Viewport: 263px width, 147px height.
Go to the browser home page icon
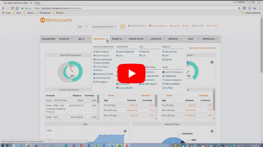(17, 8)
